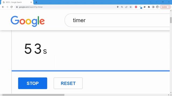Open the location permission icon
This screenshot has width=172, height=96.
[118, 7]
